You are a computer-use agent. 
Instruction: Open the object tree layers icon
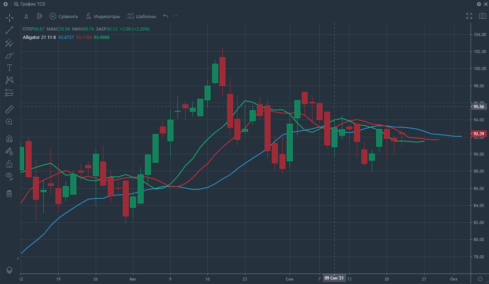[9, 270]
